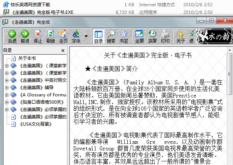233x165 pixels.
Task: Select 关于本书 in the contents tree
Action: tap(27, 58)
